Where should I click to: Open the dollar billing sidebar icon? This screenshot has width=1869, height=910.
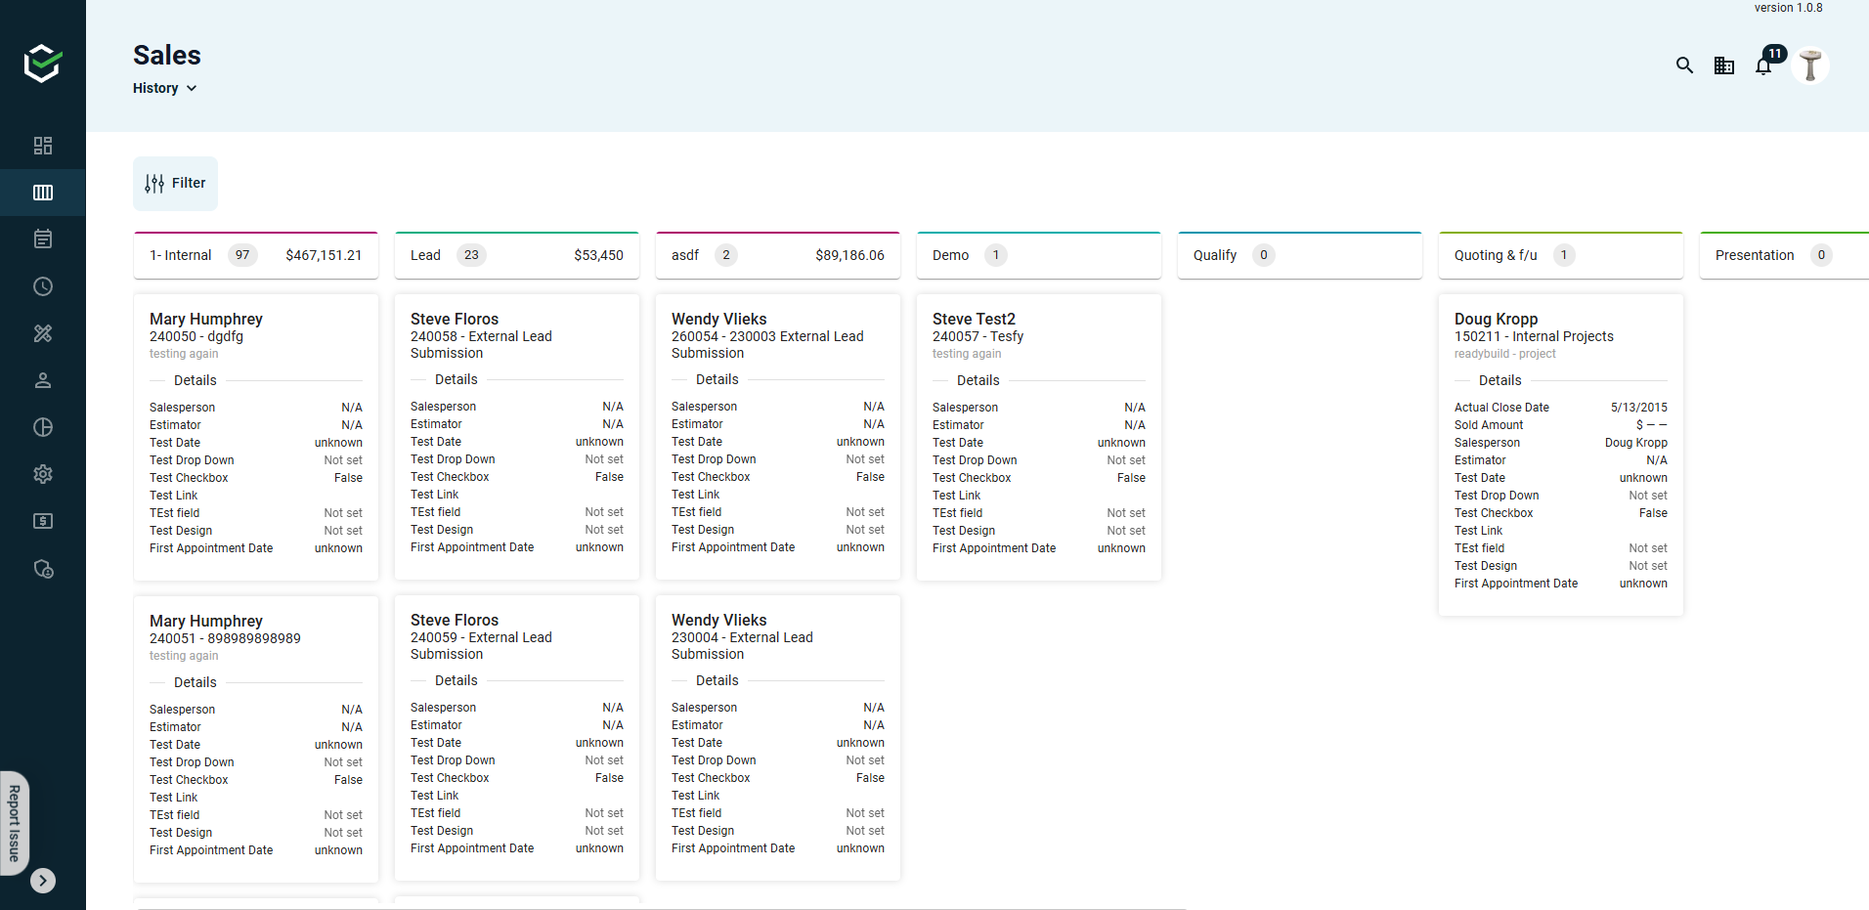point(43,521)
